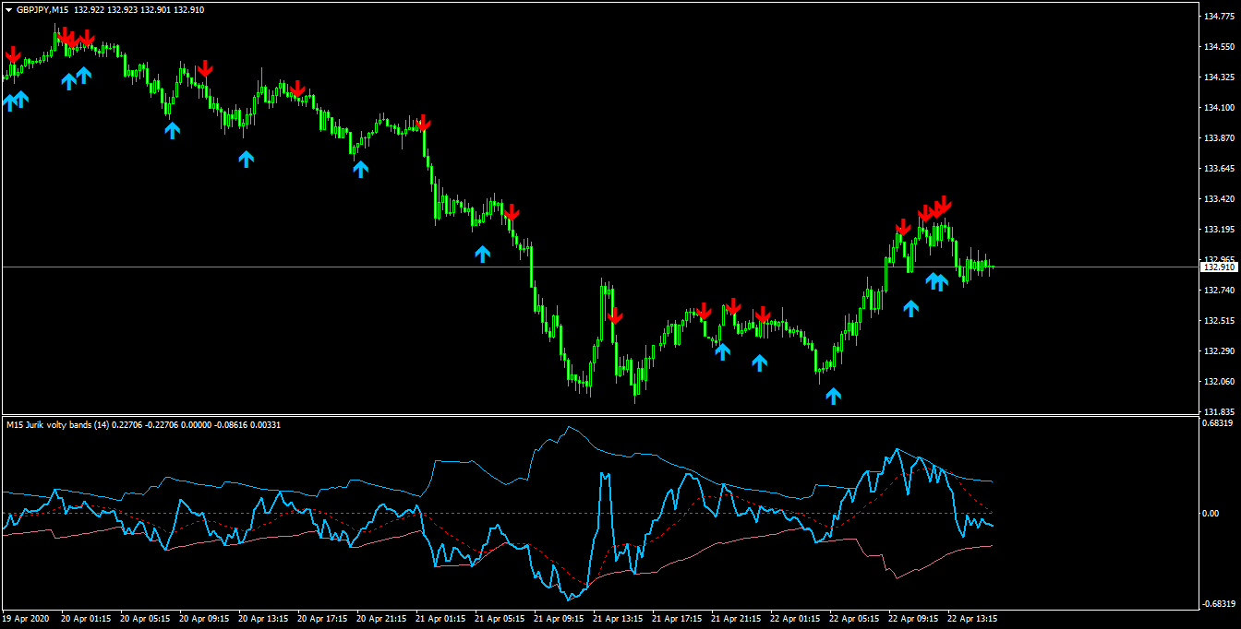
Task: Select the red arrow just before the 21 Apr 05:15 drop
Action: coord(512,212)
